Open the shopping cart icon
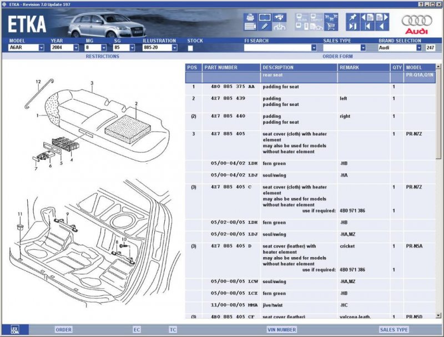This screenshot has width=444, height=337. pos(331,26)
